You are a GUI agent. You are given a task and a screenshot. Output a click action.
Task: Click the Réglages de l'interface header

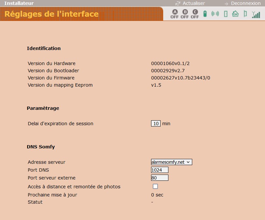[52, 14]
